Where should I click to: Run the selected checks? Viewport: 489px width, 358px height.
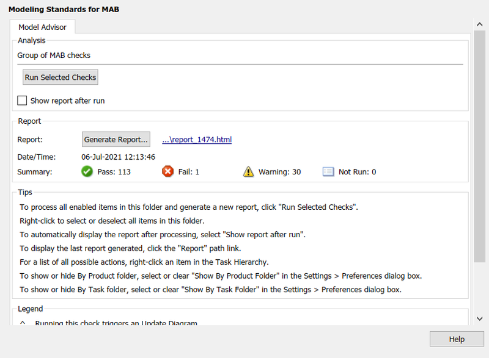tap(61, 77)
